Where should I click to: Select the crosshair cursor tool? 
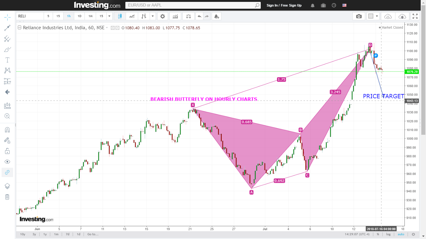[7, 17]
